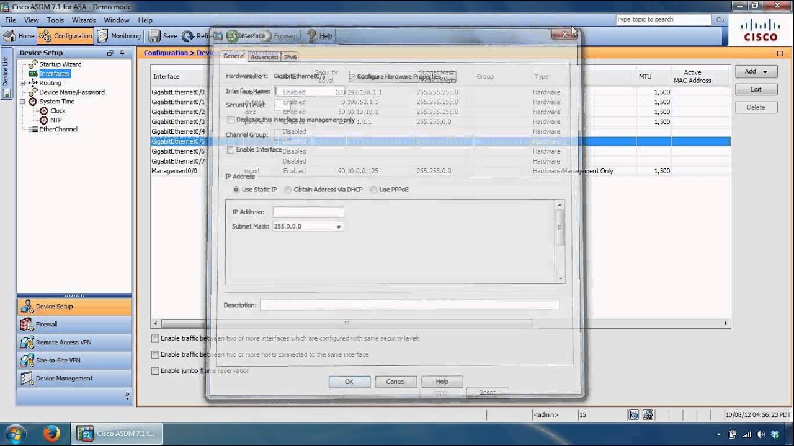This screenshot has height=446, width=794.
Task: Open the Firewall navigation section
Action: tap(74, 325)
